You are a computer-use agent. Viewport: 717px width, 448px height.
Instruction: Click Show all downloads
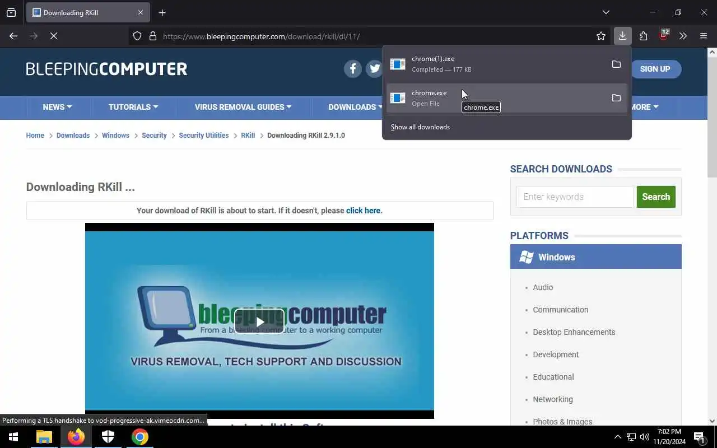click(x=420, y=127)
